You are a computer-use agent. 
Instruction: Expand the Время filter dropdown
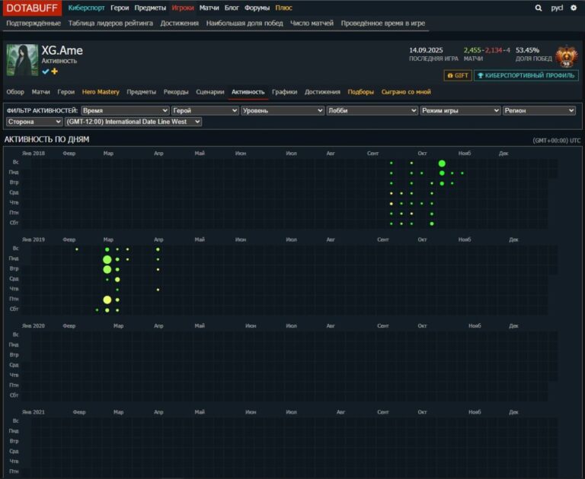(x=125, y=110)
